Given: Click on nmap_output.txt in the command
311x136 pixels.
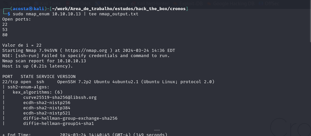Looking at the screenshot, I should (x=119, y=14).
